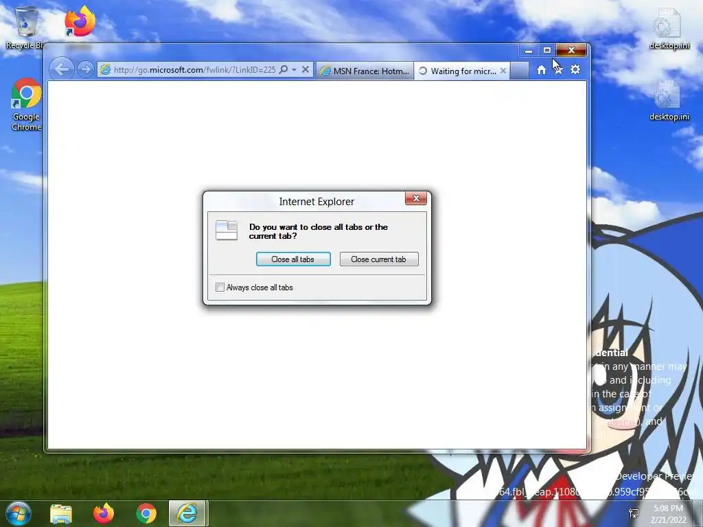Screen dimensions: 703x527
Task: Click the search magnifier in address bar
Action: 284,69
